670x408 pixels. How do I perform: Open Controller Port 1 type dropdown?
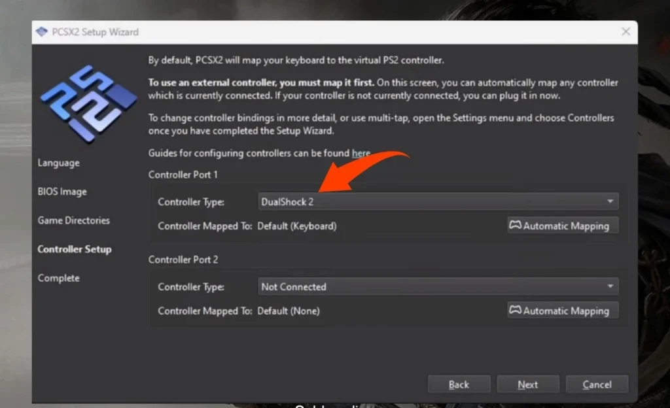tap(438, 201)
